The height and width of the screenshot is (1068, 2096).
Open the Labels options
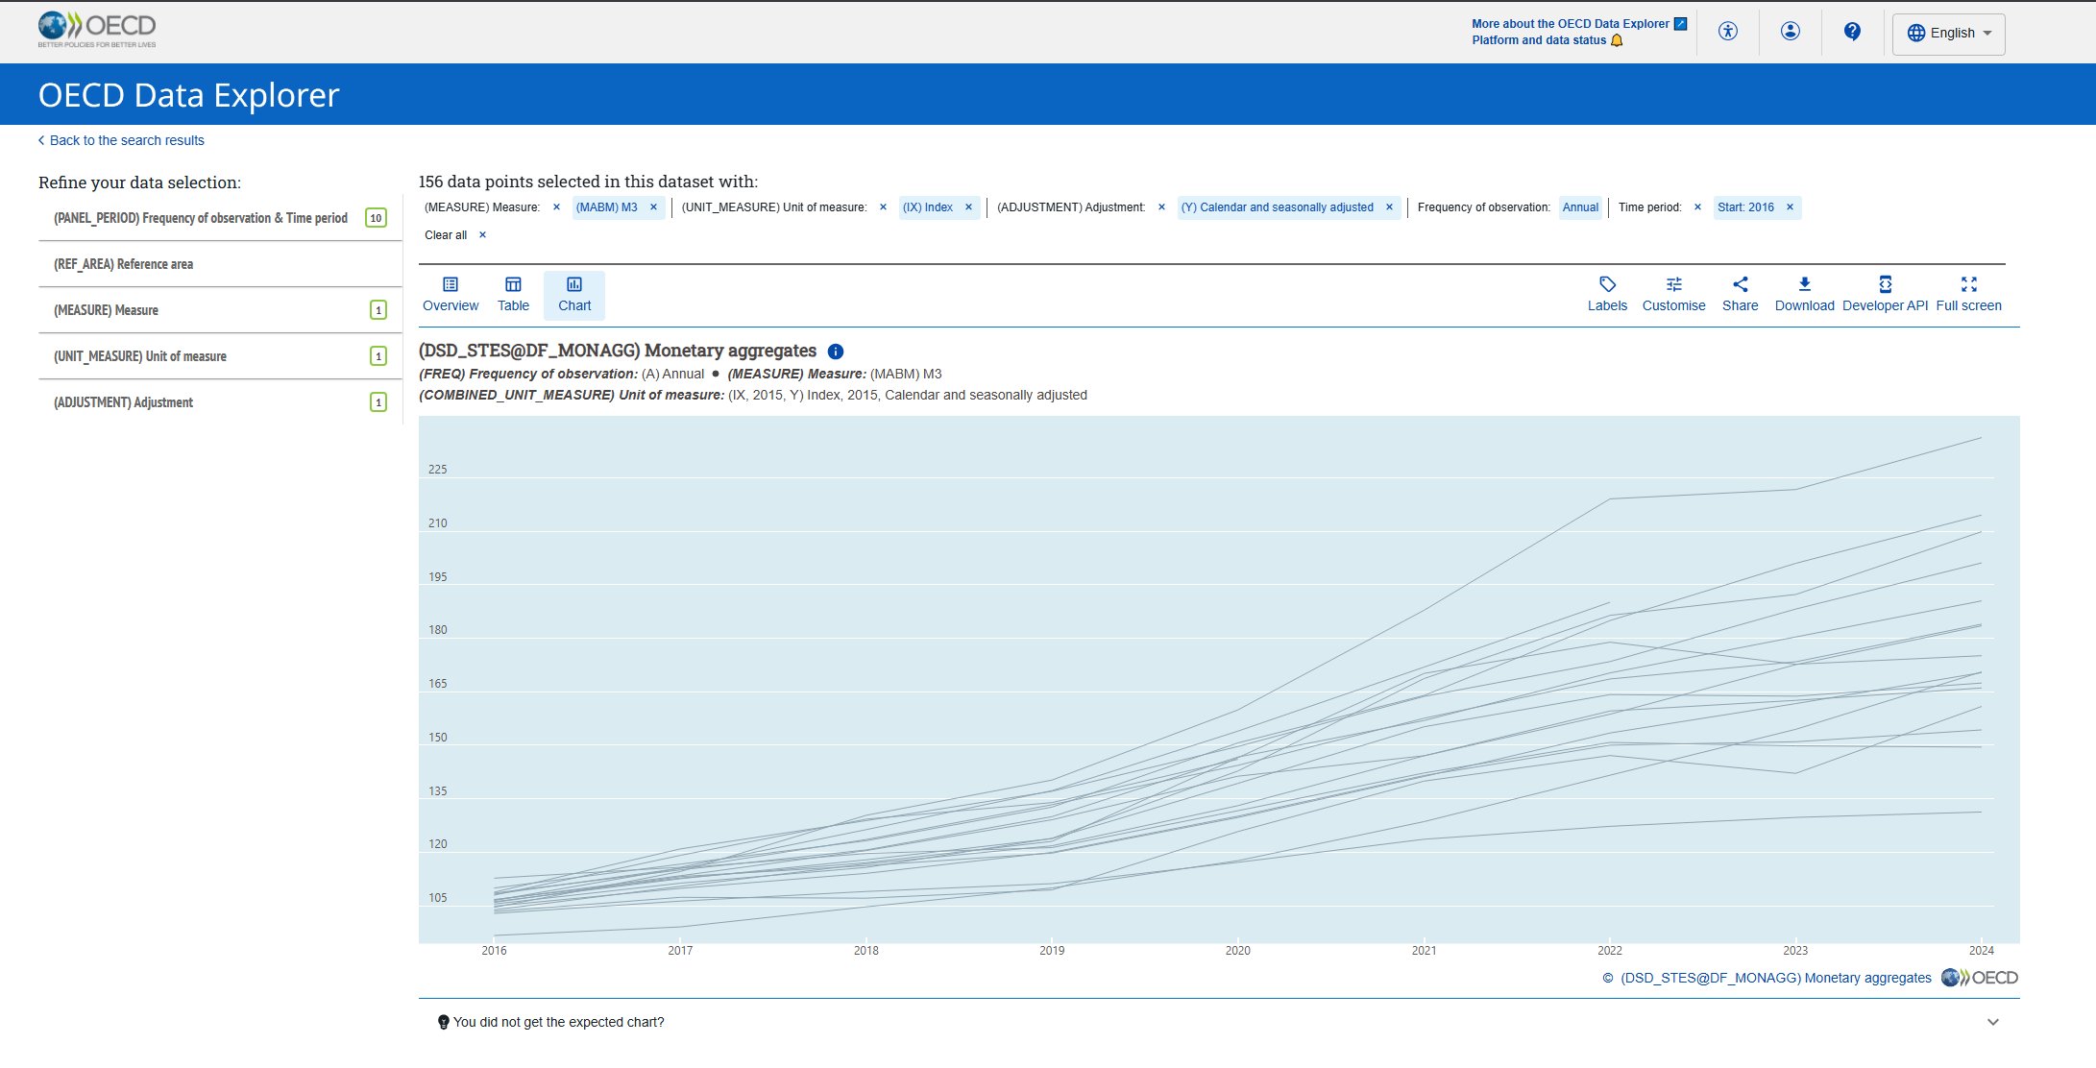coord(1607,295)
